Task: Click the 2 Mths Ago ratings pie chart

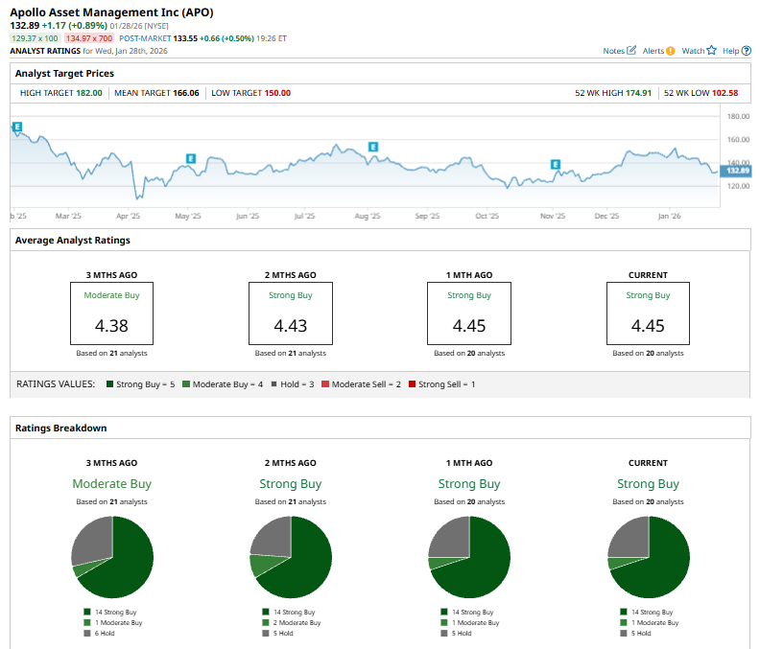Action: click(x=291, y=556)
